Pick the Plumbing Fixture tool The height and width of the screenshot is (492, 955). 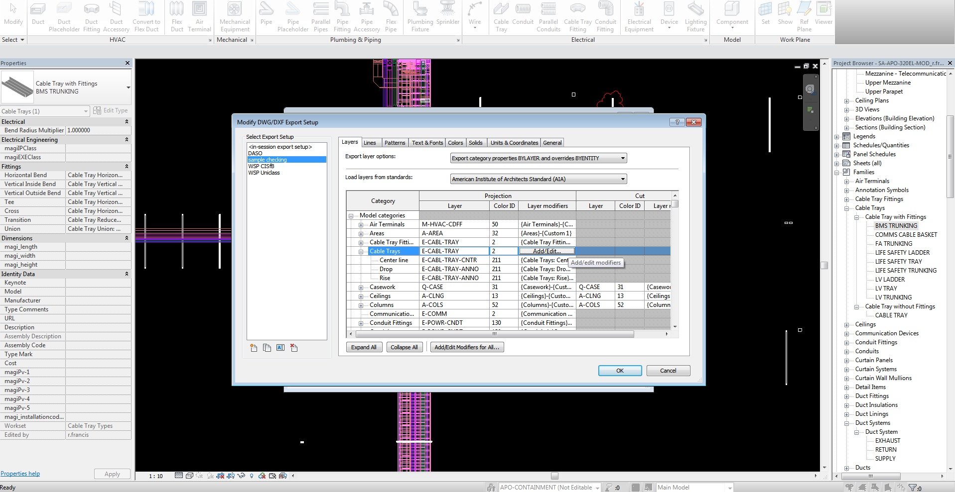click(x=420, y=17)
